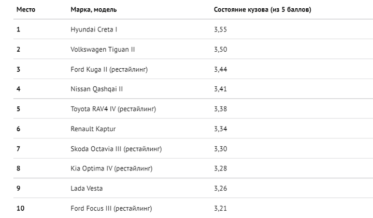Click Skoda Octavia III (рестайлинг) entry
Viewport: 373px width, 218px height.
pos(116,149)
